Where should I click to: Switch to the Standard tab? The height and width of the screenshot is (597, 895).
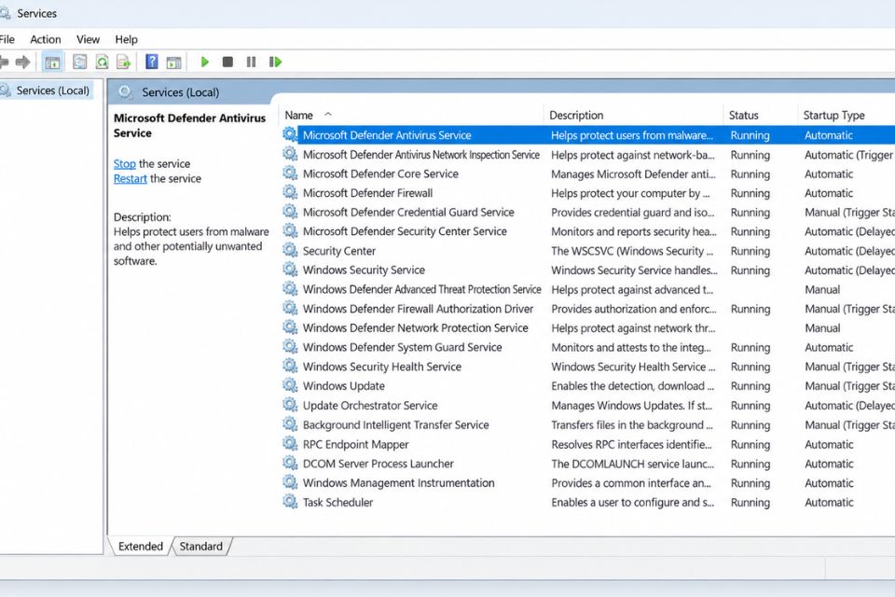(x=201, y=546)
